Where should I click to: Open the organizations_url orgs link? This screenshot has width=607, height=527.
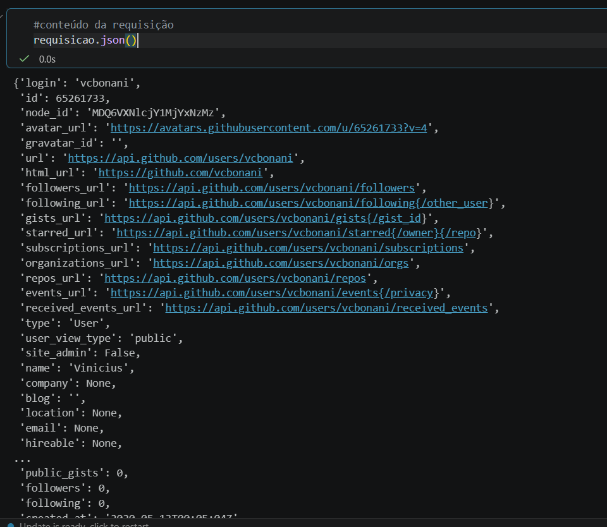(281, 263)
